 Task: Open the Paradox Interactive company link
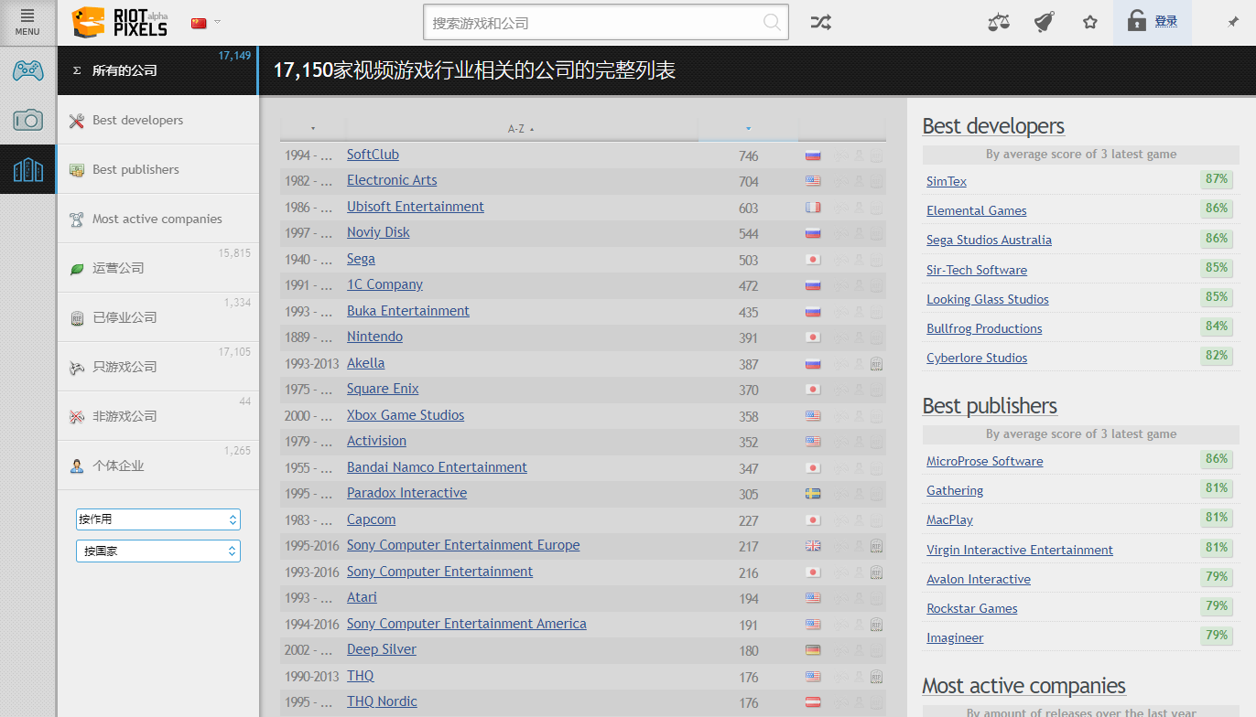pyautogui.click(x=406, y=493)
